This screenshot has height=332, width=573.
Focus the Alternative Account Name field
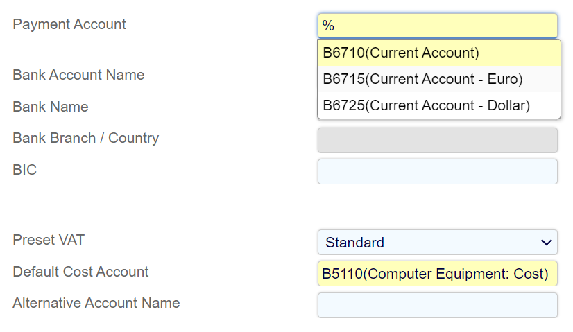click(x=437, y=305)
